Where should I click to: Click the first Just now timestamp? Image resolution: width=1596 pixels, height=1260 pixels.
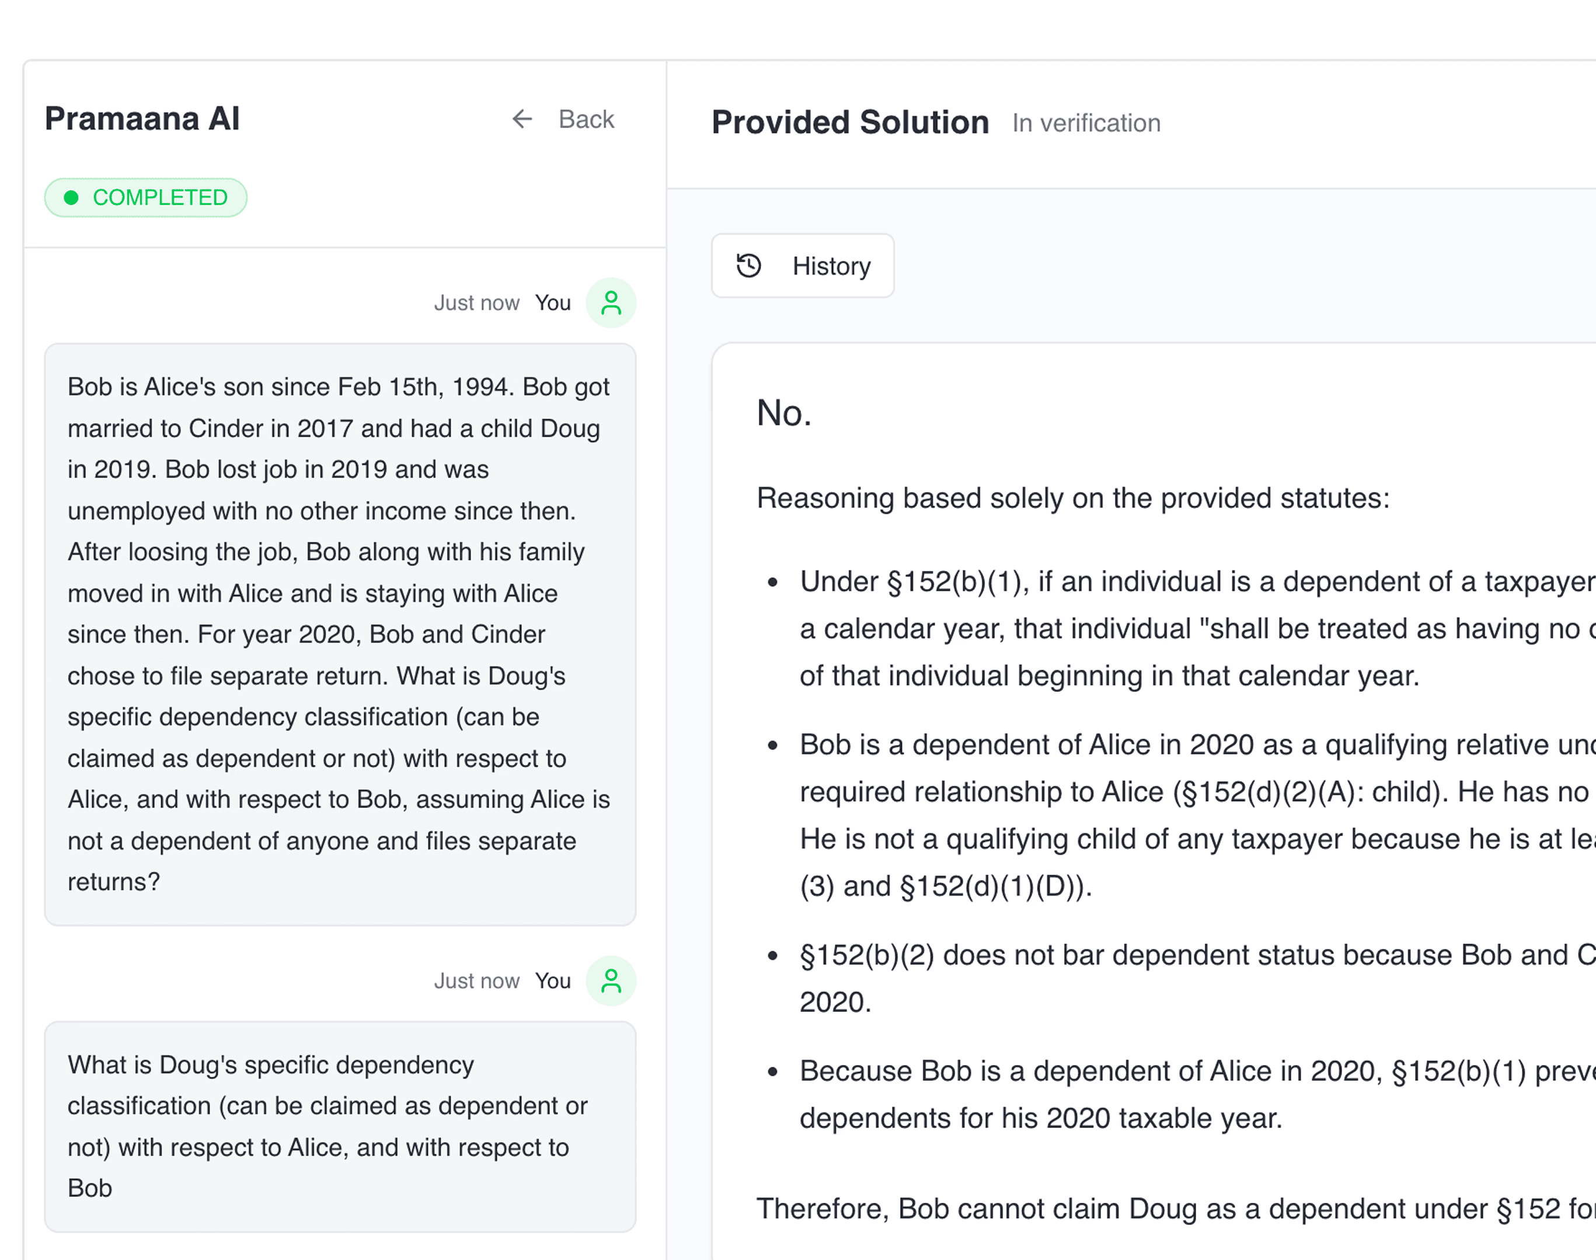coord(476,302)
